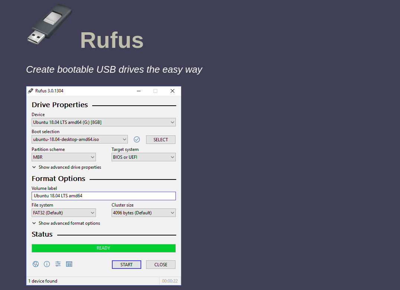
Task: Expand Show advanced drive properties
Action: click(67, 167)
